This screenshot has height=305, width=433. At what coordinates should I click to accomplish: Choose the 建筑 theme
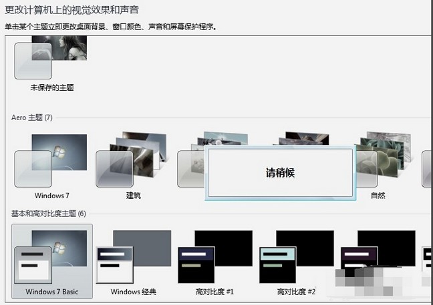[132, 160]
